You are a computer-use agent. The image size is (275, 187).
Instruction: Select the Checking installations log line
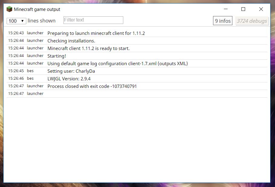point(137,41)
